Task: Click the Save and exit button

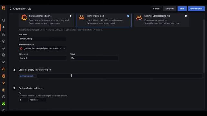Action: coord(196,9)
